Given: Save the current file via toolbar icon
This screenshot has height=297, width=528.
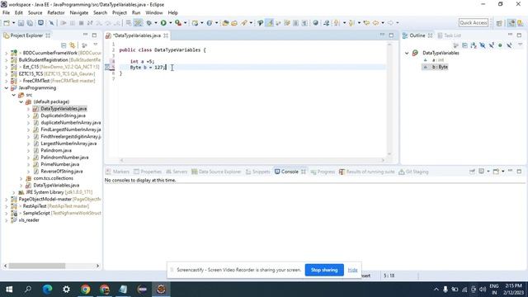Looking at the screenshot, I should (x=21, y=23).
